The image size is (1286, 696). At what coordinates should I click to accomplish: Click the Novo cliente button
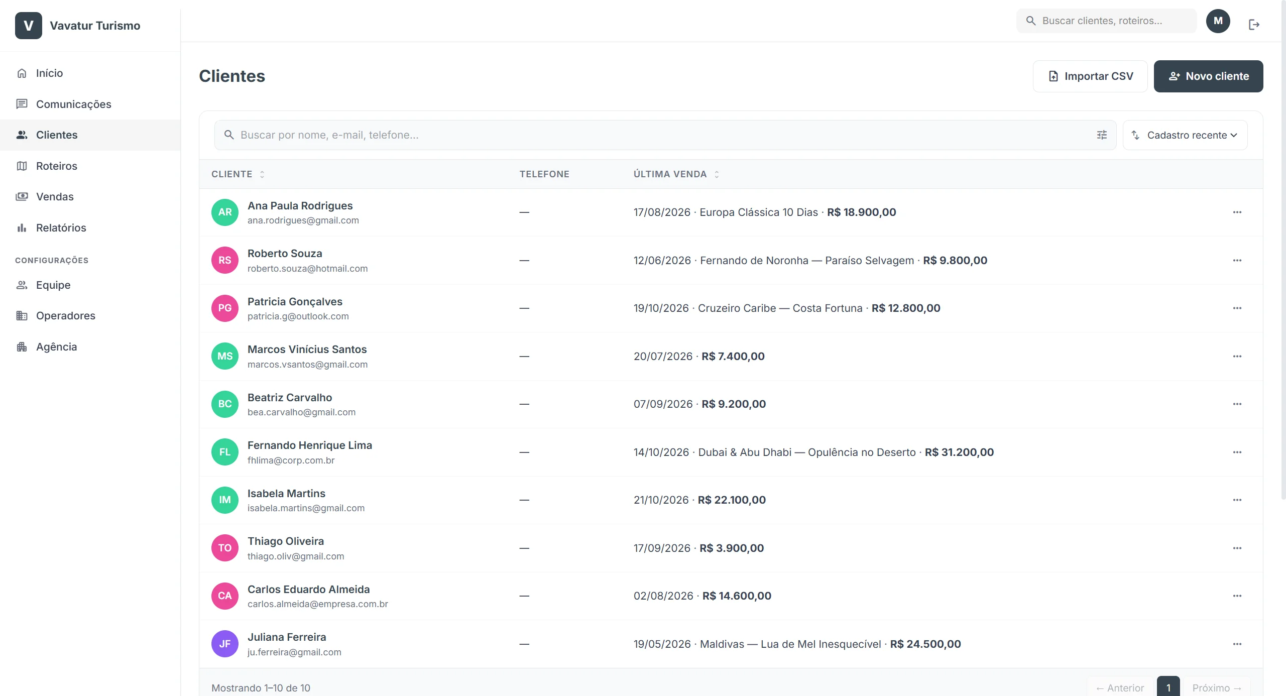tap(1208, 76)
